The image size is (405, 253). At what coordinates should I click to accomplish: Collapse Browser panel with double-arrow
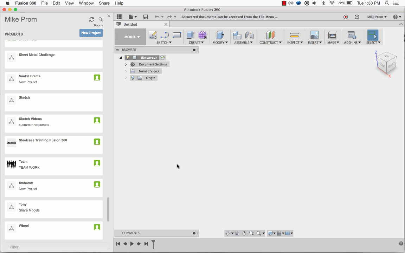tap(117, 50)
